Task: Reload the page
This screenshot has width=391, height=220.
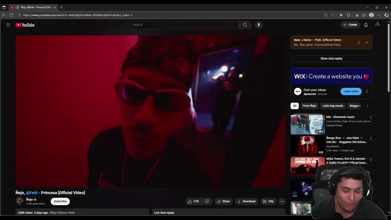Action: coord(11,15)
